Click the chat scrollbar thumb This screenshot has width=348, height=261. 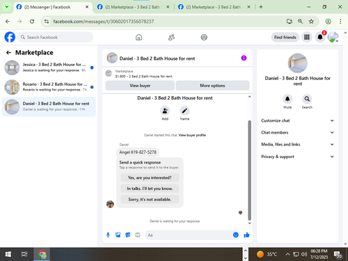(x=250, y=170)
